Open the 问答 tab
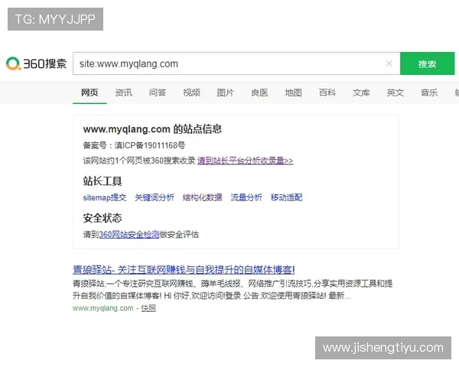Viewport: 459px width, 367px height. click(x=158, y=93)
